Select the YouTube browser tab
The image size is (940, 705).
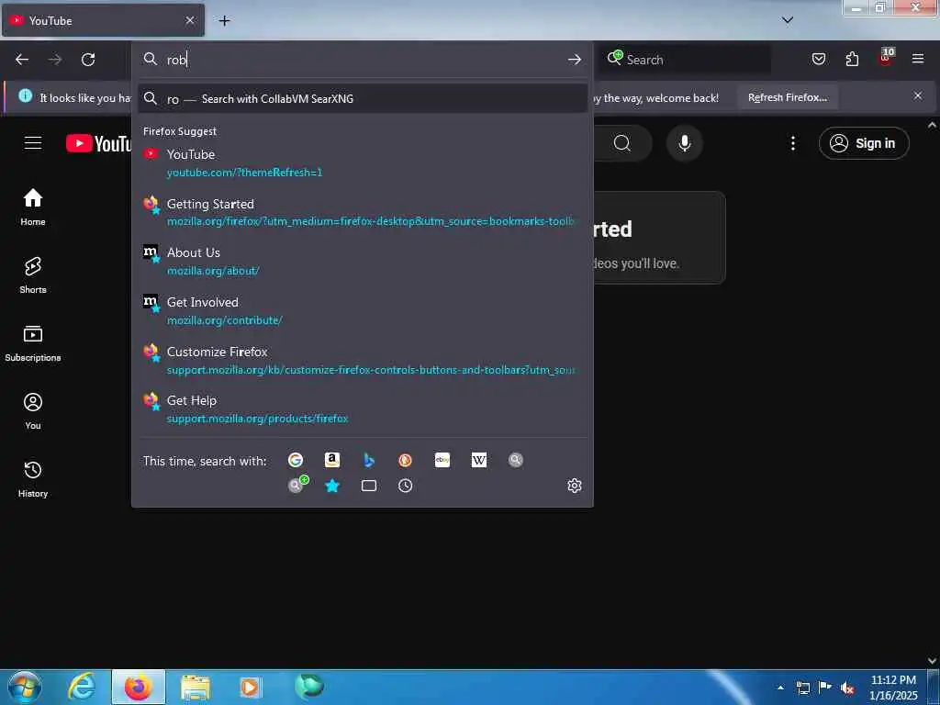click(x=103, y=20)
